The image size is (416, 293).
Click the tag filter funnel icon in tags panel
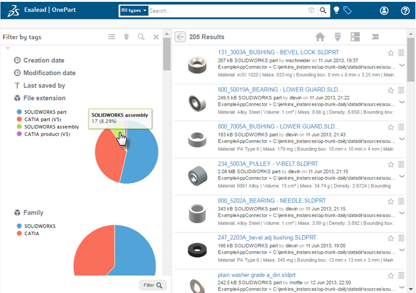126,36
